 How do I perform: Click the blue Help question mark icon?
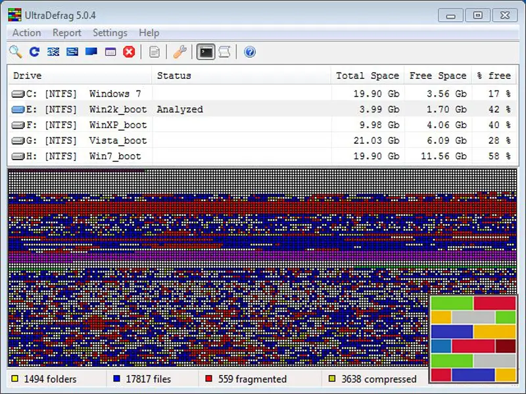pos(250,52)
